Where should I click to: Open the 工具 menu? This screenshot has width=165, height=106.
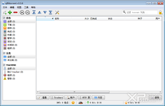point(26,7)
